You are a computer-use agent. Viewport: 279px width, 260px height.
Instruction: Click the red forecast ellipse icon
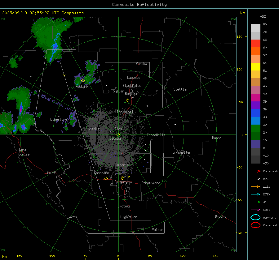255,225
